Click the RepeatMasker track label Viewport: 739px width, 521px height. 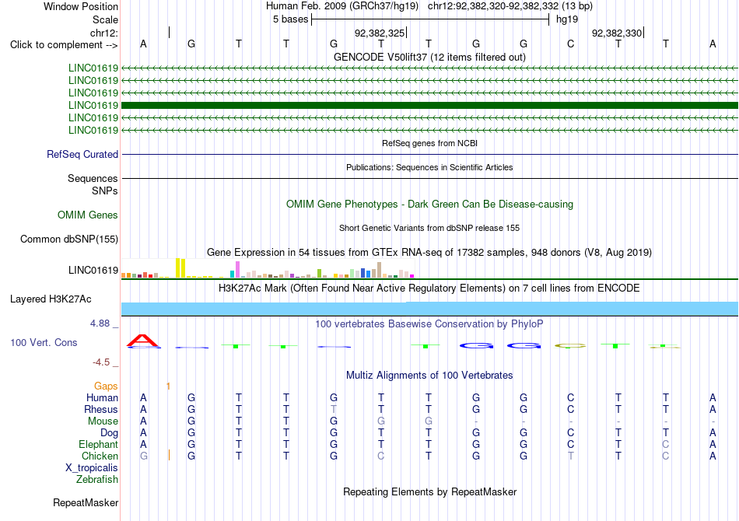pos(86,502)
